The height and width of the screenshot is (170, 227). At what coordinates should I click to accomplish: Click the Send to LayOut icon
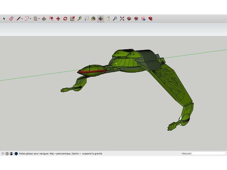tap(144, 19)
